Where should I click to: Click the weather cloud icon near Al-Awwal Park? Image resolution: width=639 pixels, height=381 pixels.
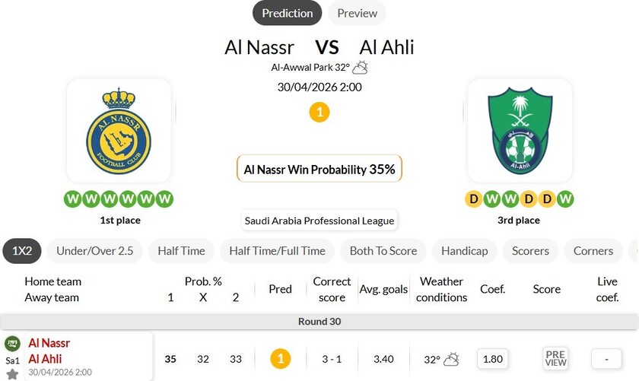[x=360, y=67]
